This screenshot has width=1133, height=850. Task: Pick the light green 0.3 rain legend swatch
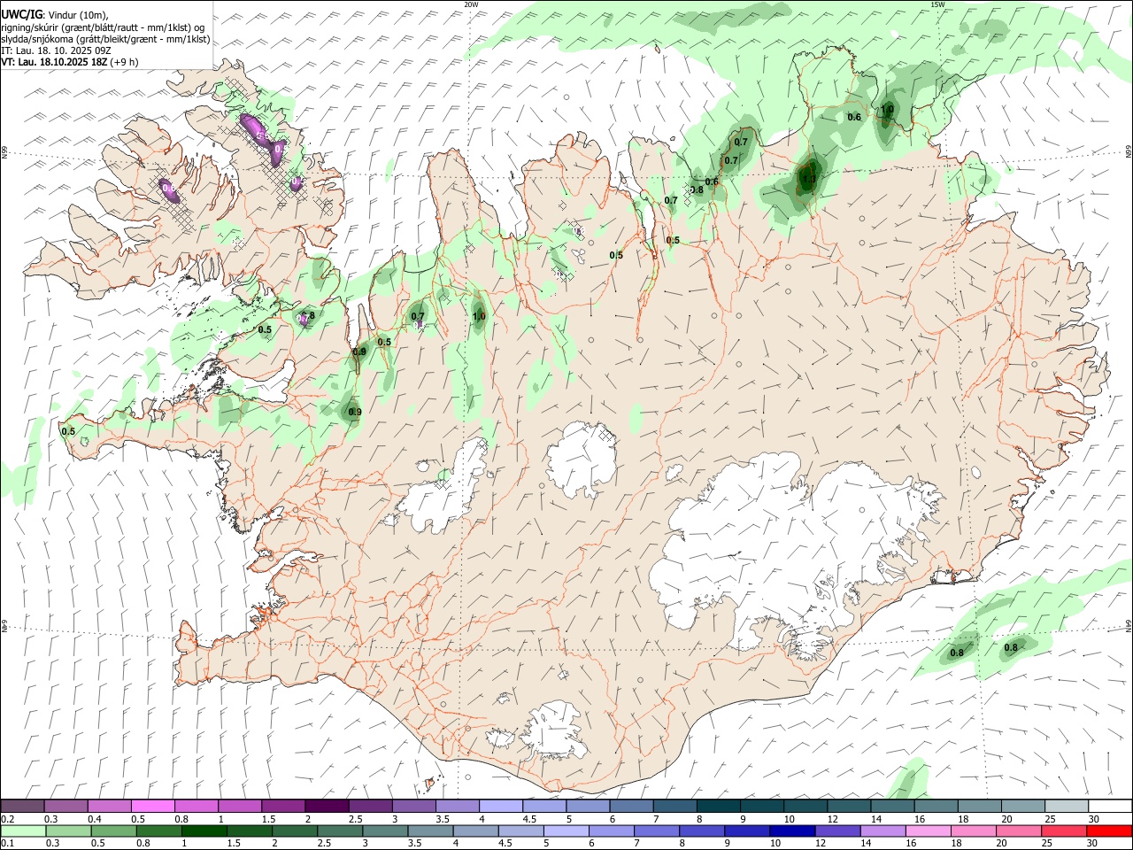pyautogui.click(x=68, y=831)
